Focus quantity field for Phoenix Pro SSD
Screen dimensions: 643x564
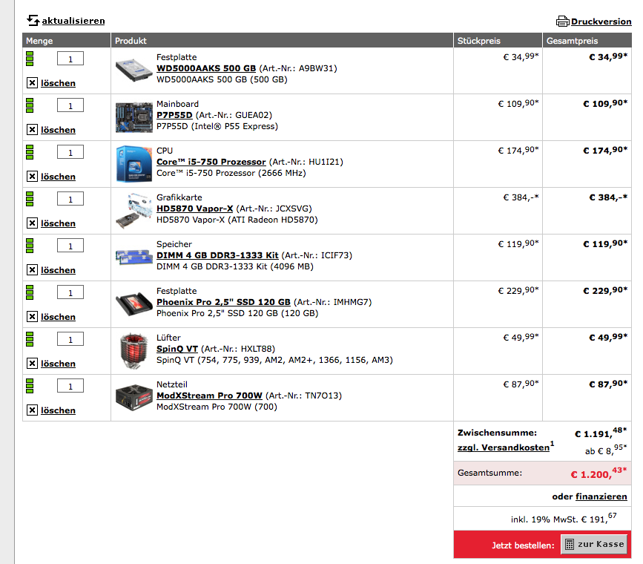pos(70,292)
